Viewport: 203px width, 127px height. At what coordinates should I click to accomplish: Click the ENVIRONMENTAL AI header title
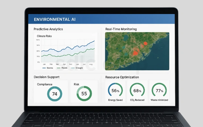click(x=55, y=19)
